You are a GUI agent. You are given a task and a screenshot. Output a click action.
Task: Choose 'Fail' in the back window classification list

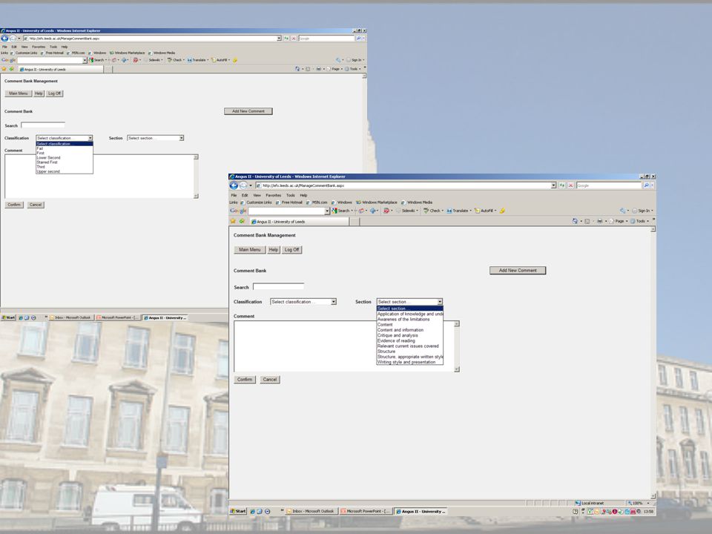(65, 148)
